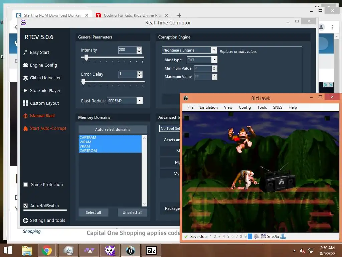Open BizHawk Emulation menu
The width and height of the screenshot is (342, 257).
tap(208, 107)
